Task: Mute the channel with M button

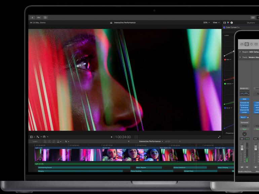Action: click(242, 167)
